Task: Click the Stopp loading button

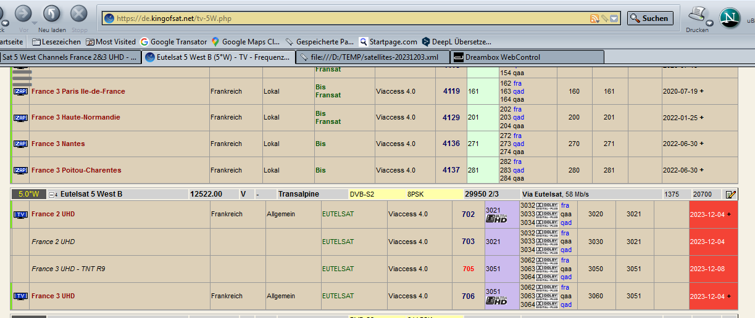Action: tap(79, 13)
